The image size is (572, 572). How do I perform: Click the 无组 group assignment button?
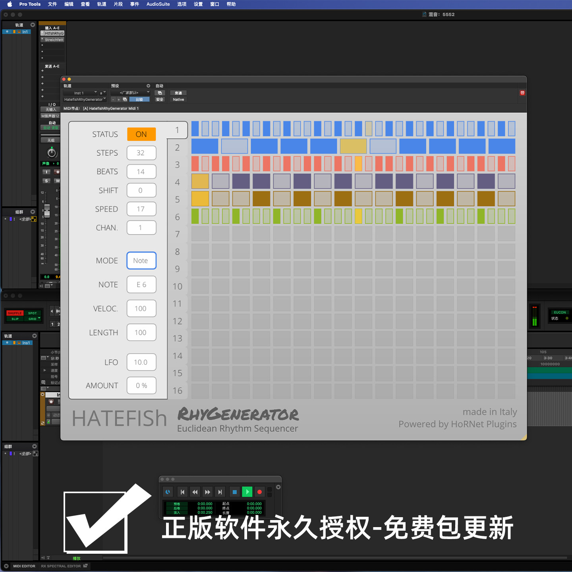coord(50,140)
